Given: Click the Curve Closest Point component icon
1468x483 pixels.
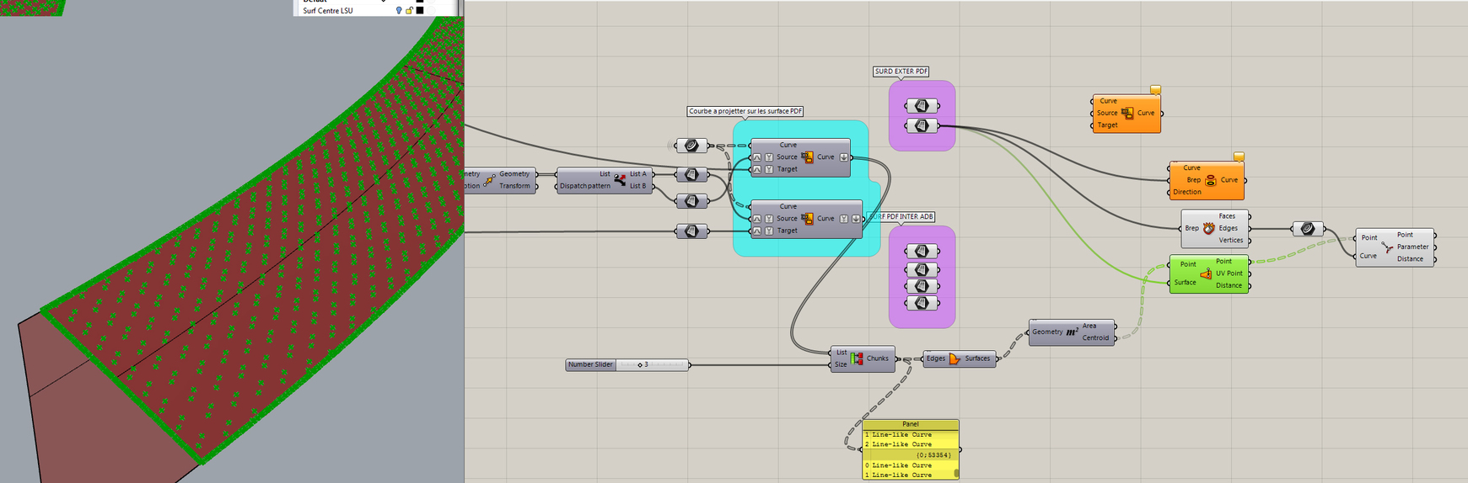Looking at the screenshot, I should tap(1387, 247).
